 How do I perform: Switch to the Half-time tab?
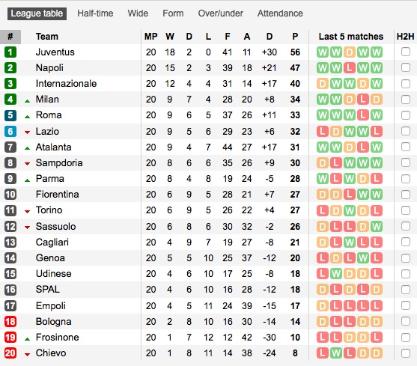[x=95, y=13]
